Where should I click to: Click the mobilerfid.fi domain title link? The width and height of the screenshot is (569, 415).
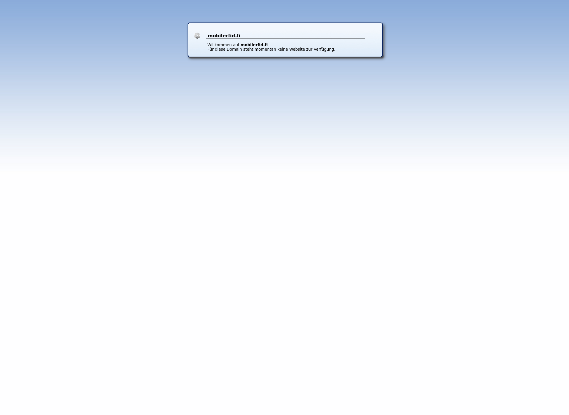(x=224, y=35)
